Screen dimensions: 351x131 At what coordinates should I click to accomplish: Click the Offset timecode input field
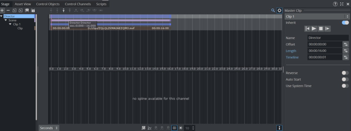click(x=324, y=44)
